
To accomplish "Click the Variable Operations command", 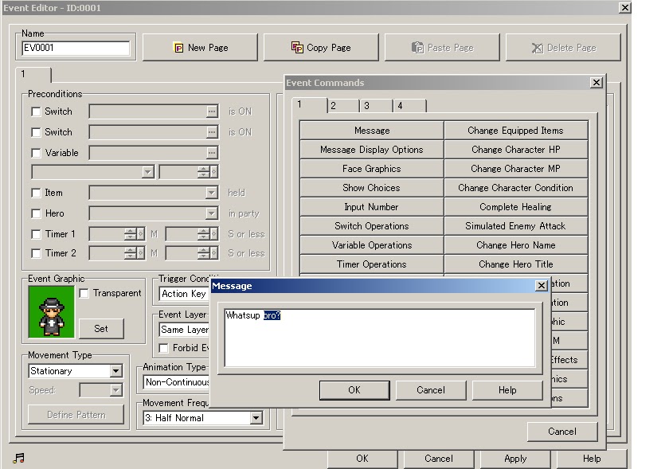I will click(x=372, y=245).
